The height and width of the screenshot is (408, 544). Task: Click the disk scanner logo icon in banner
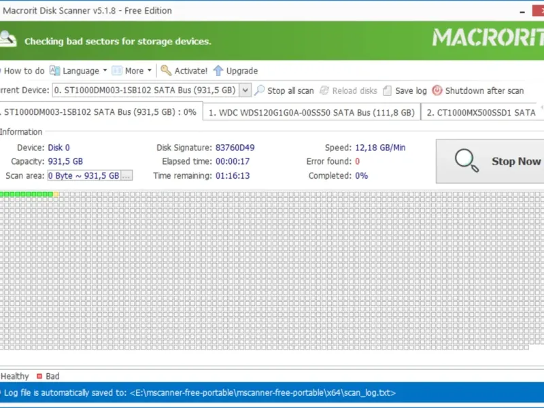point(8,39)
